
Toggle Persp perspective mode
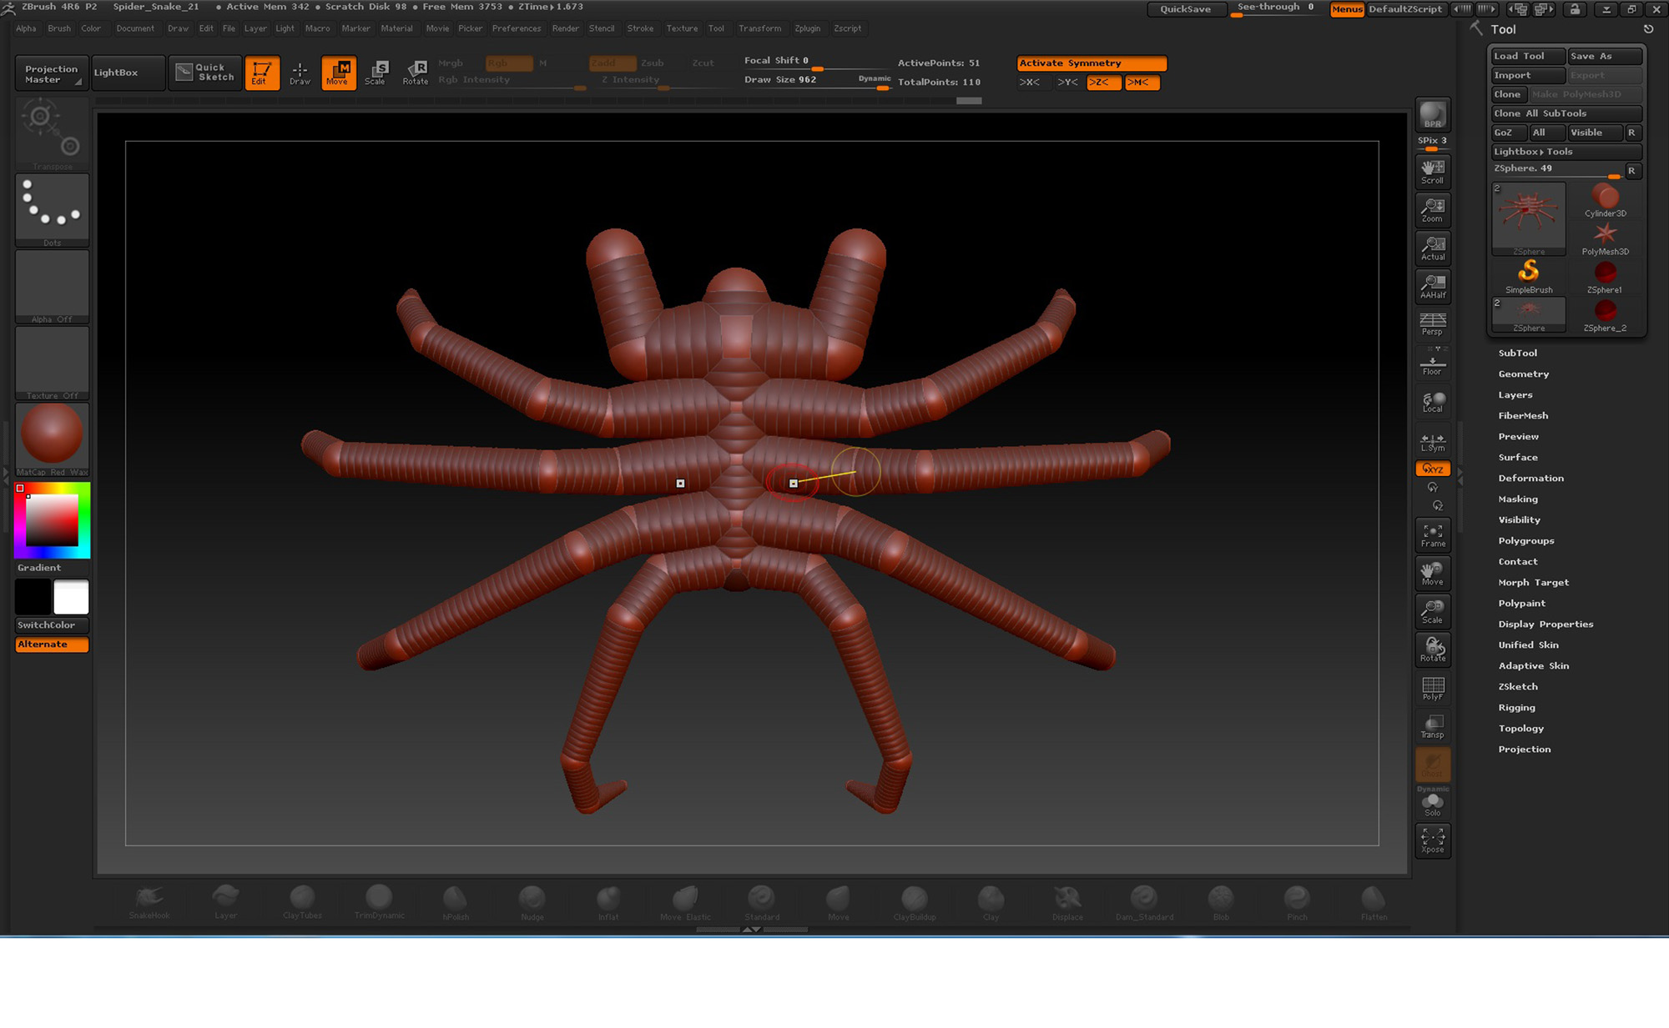click(x=1433, y=323)
